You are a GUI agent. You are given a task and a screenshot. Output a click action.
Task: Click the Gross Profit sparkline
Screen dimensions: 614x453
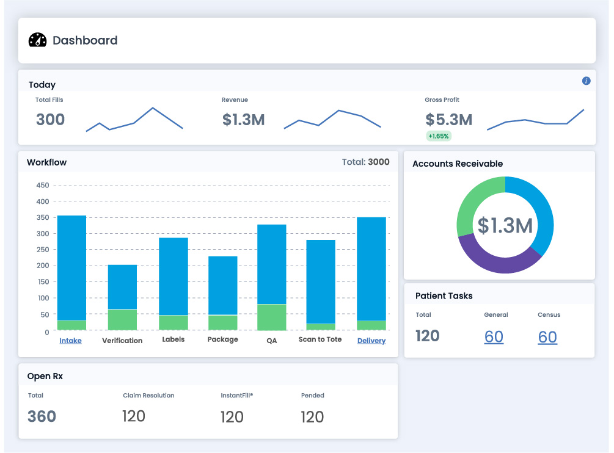[536, 120]
